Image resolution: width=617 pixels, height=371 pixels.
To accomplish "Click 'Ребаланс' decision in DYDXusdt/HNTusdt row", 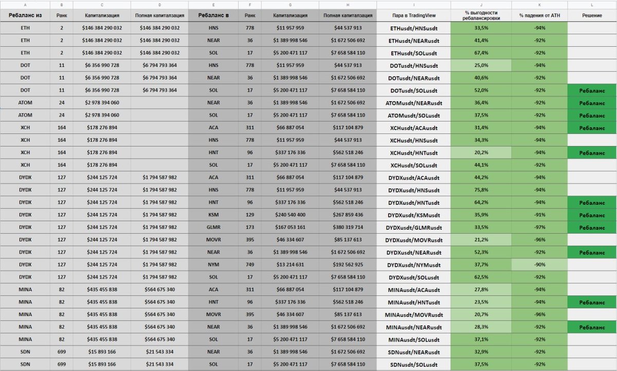I will tap(592, 202).
